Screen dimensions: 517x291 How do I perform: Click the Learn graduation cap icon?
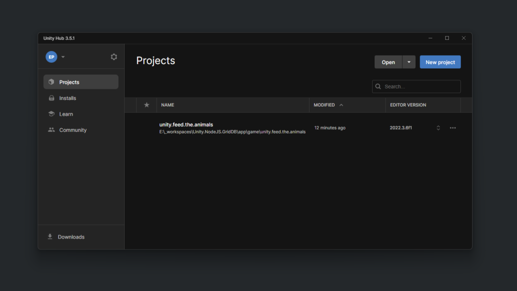pyautogui.click(x=50, y=114)
